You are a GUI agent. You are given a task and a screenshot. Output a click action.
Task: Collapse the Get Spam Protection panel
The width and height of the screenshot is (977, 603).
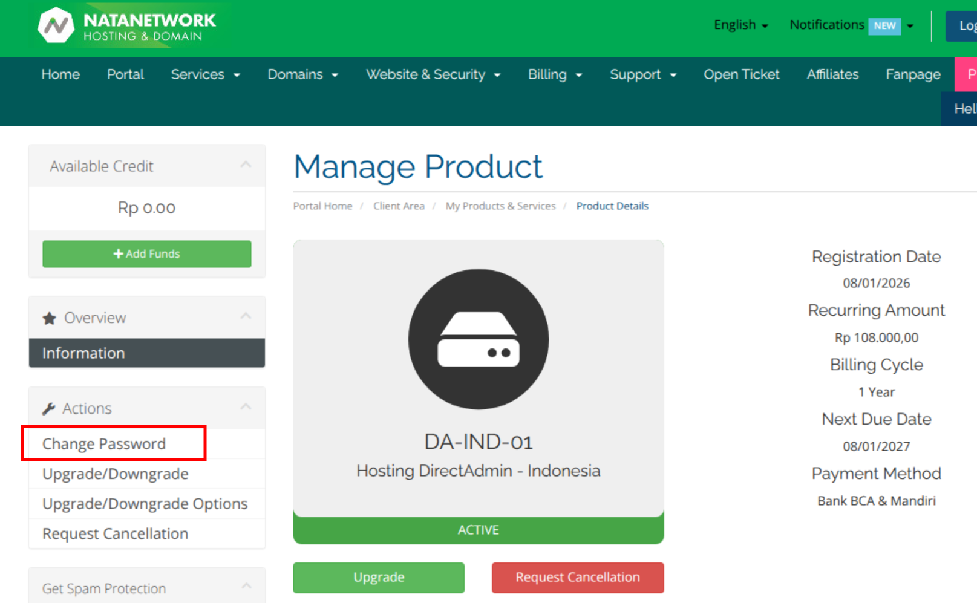pos(246,587)
